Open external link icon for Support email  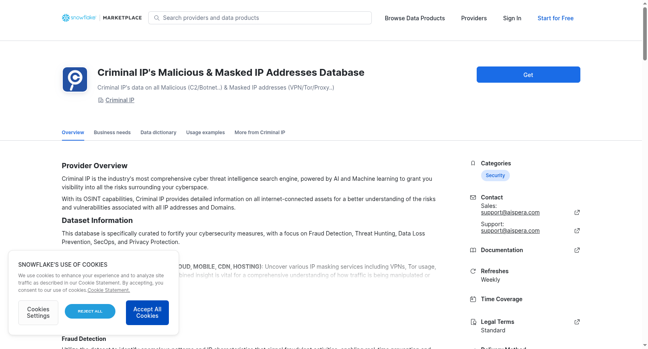[x=577, y=231]
